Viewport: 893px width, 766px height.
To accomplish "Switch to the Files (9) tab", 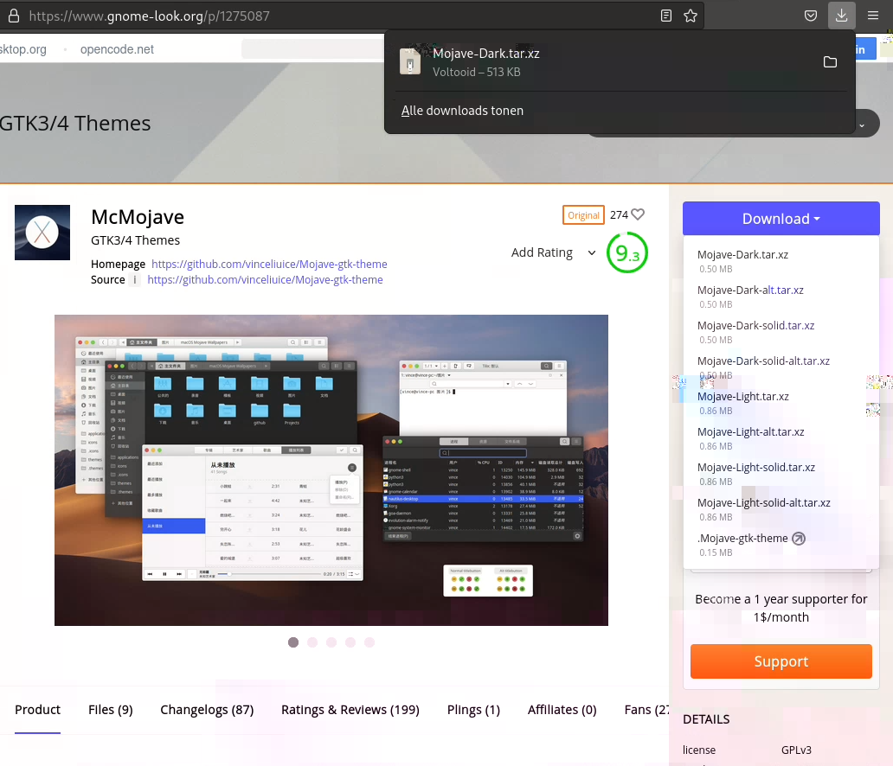I will (x=111, y=710).
